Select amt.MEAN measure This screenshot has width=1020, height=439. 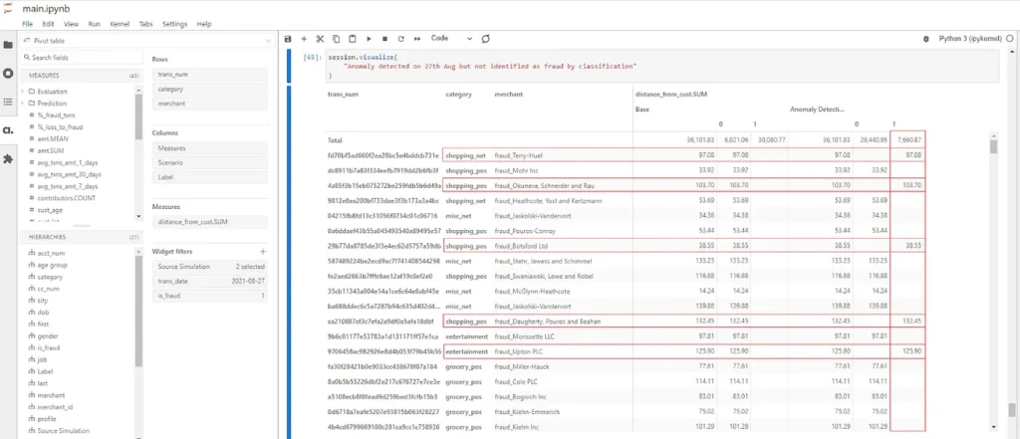[x=54, y=138]
